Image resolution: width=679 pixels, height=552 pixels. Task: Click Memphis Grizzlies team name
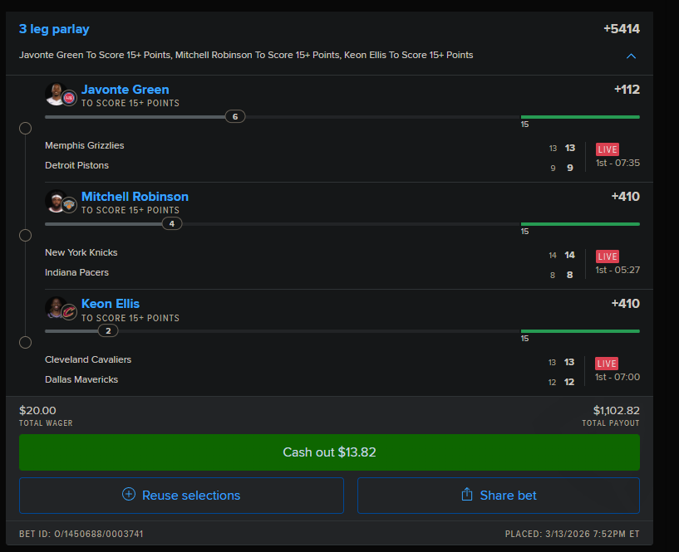(x=85, y=146)
